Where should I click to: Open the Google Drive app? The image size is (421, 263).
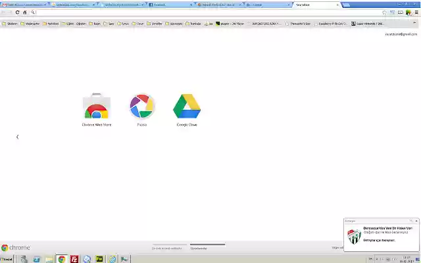(x=187, y=110)
